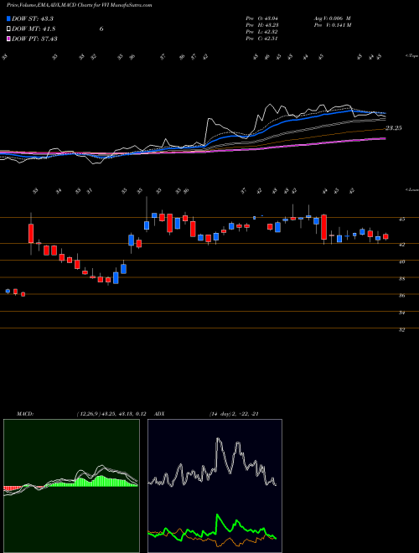Click the 'Avg V: 0.006 M' volume text
419x553 pixels.
click(x=332, y=18)
